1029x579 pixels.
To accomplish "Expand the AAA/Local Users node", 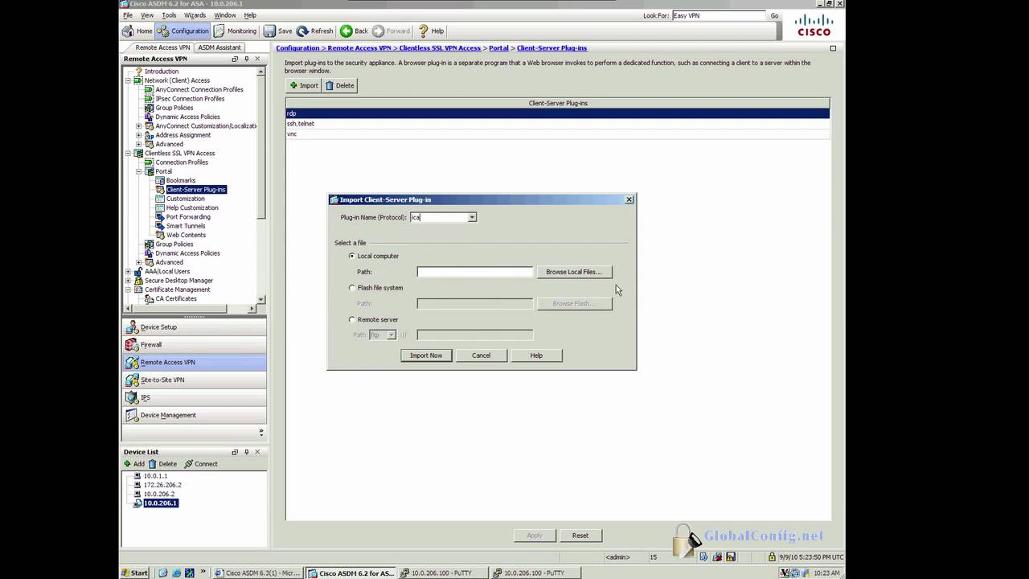I will coord(128,271).
